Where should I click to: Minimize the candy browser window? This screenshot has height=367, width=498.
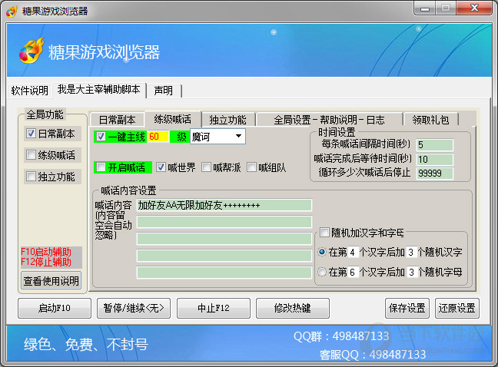coord(425,8)
